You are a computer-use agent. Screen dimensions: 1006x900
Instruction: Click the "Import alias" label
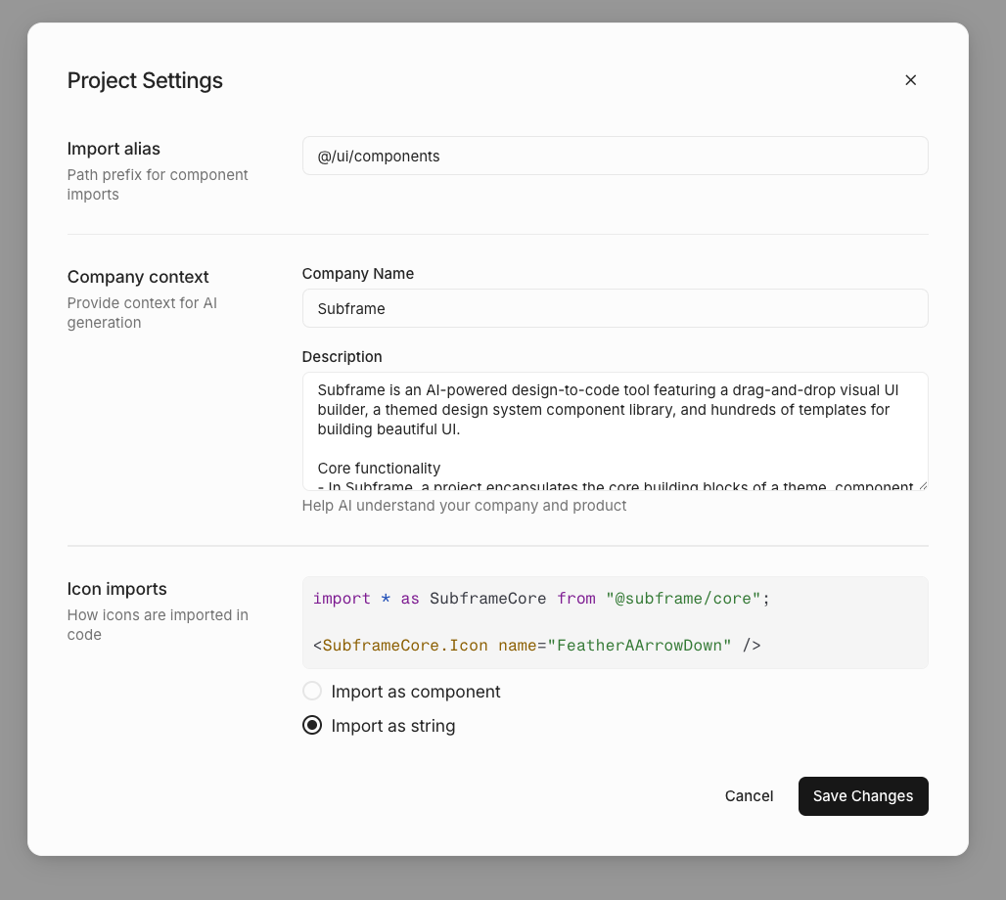114,149
